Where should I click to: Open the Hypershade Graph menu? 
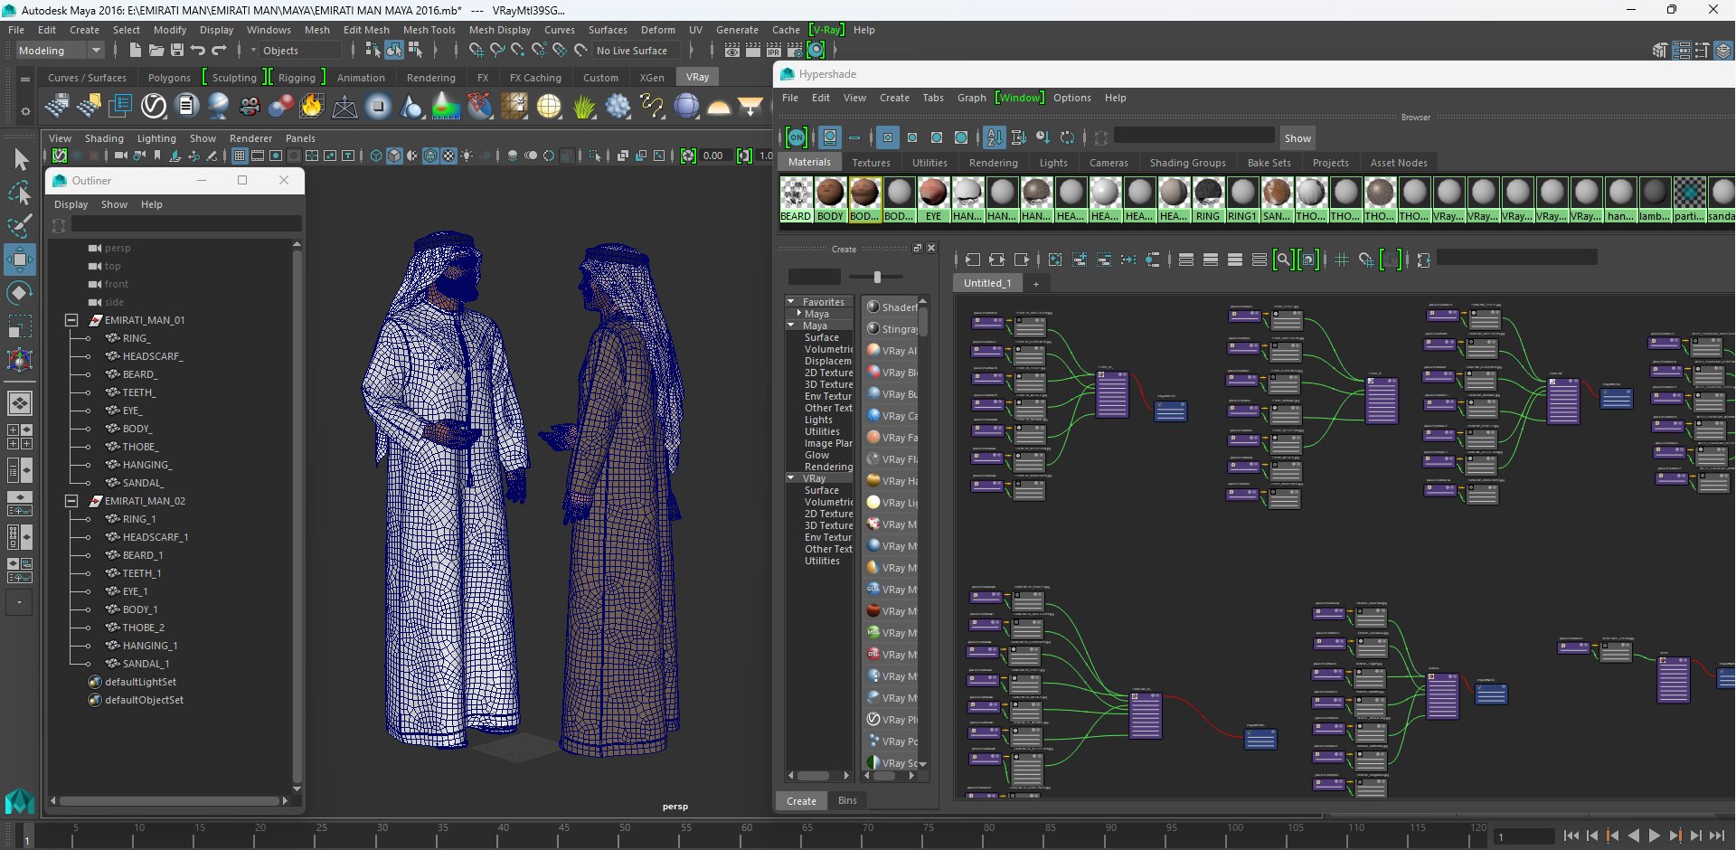coord(971,98)
